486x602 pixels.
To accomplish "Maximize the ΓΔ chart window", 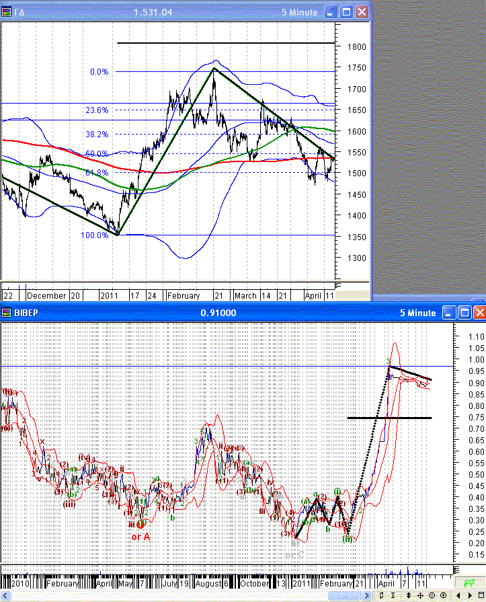I will click(x=347, y=12).
